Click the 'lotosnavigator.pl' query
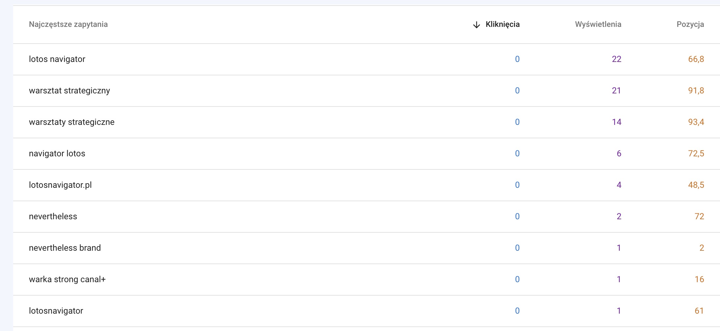The width and height of the screenshot is (720, 331). pyautogui.click(x=60, y=185)
